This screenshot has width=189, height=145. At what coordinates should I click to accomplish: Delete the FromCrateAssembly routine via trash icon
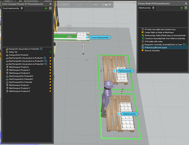click(22, 8)
